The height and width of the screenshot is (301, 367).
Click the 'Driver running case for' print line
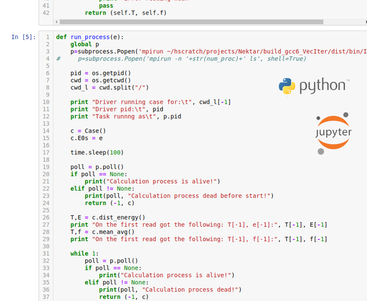(x=150, y=102)
